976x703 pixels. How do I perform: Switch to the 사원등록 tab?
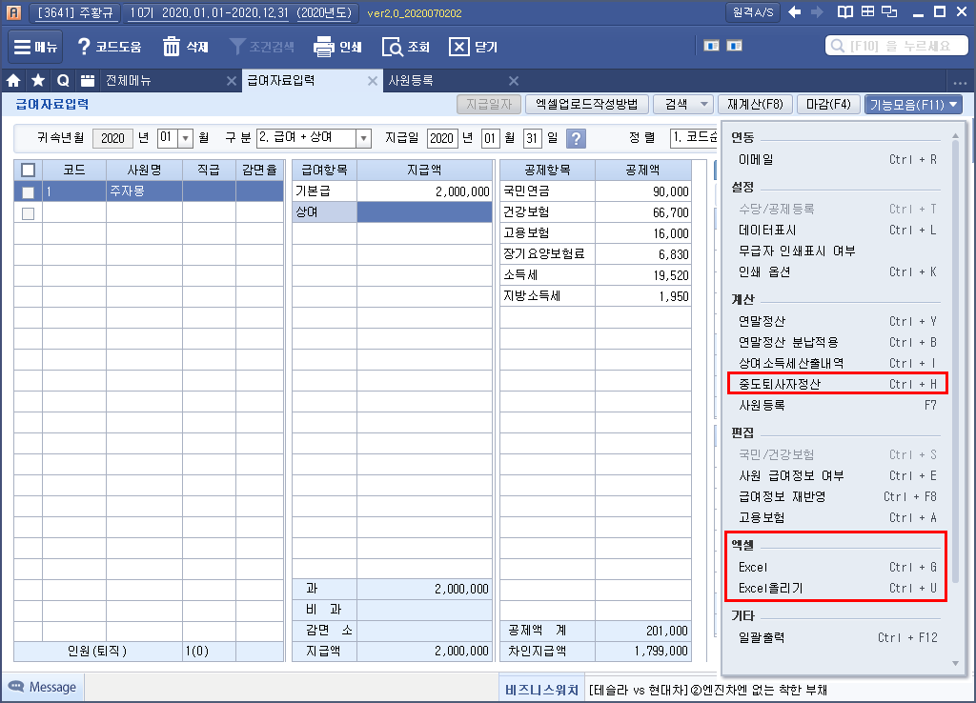point(411,81)
